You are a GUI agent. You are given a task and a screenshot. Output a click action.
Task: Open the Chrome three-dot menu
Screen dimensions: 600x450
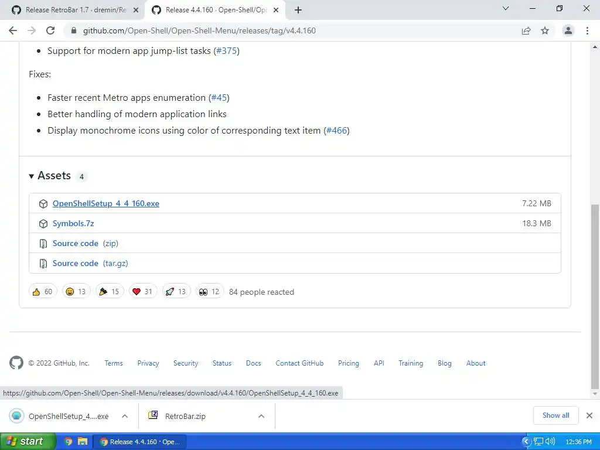[587, 30]
